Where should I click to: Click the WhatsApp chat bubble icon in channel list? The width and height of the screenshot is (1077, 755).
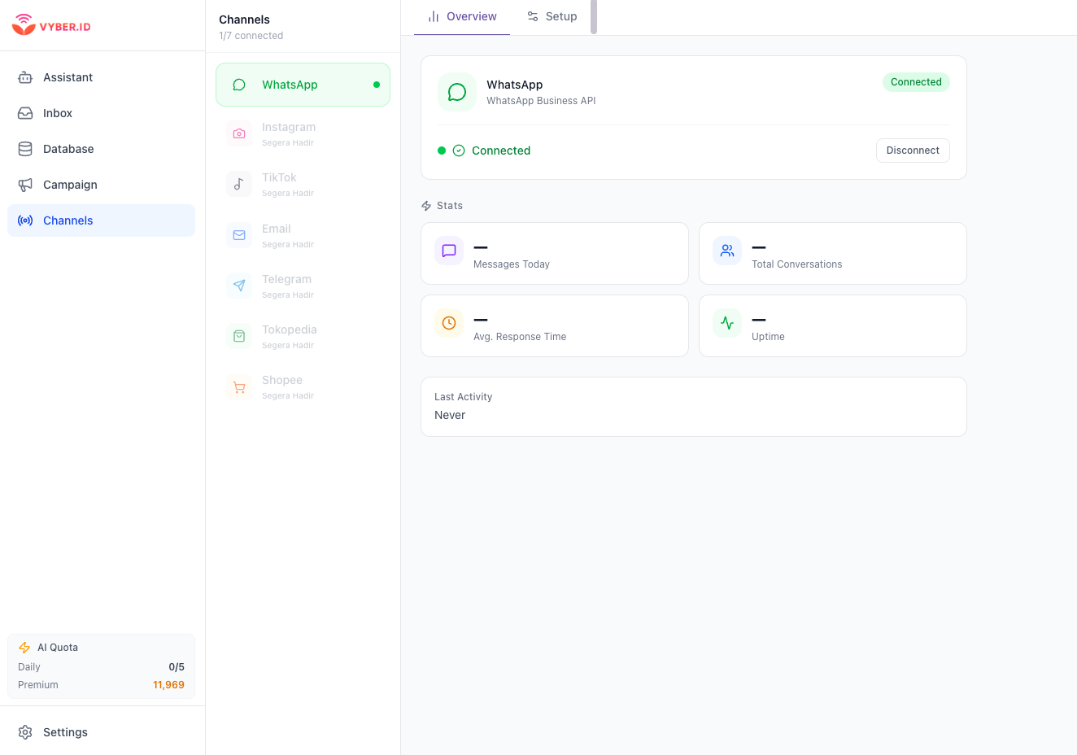[x=239, y=85]
